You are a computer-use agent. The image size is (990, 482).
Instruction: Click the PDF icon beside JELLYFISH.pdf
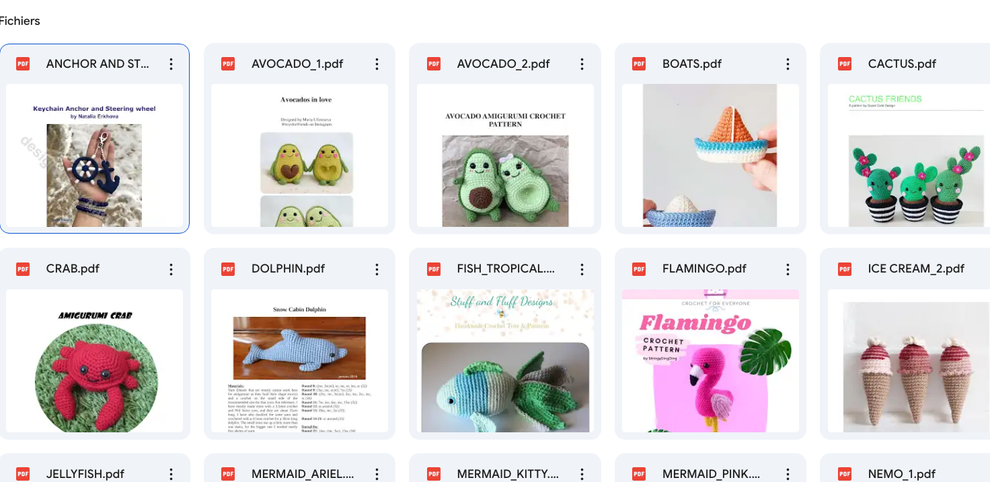(x=23, y=474)
